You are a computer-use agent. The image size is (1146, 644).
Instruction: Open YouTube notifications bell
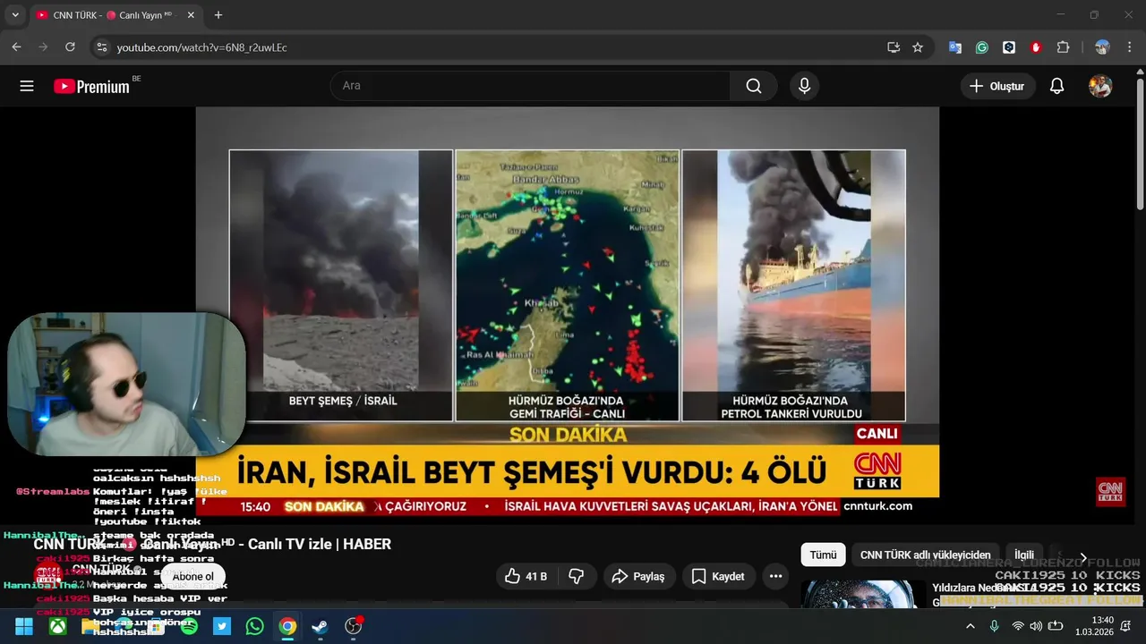(x=1056, y=86)
